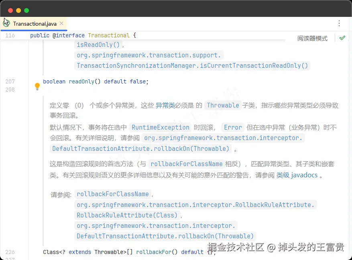Open the RollbackRuleAttribute(Class) constructor link
This screenshot has width=352, height=260.
point(127,215)
